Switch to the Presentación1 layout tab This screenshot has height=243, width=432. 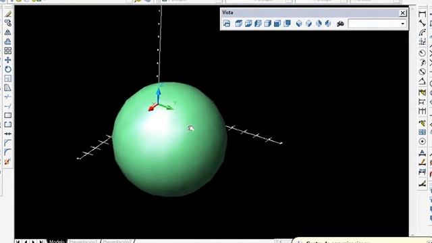pyautogui.click(x=83, y=241)
